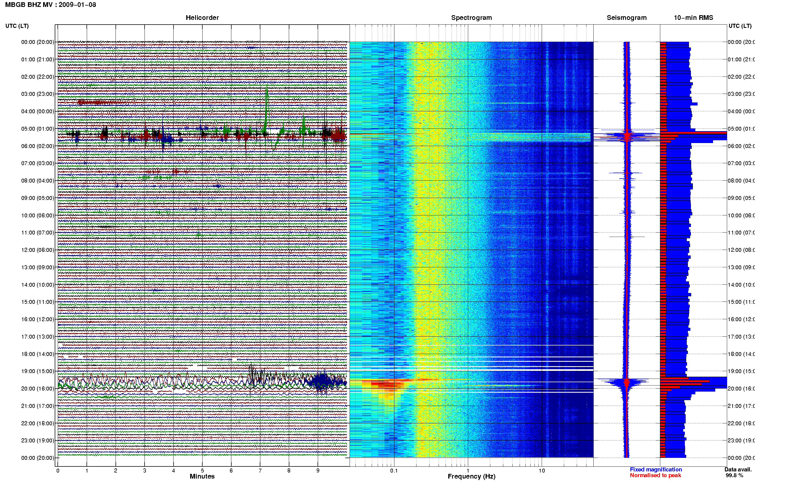Select the "0.1" frequency axis tick
The width and height of the screenshot is (786, 491).
coord(394,471)
